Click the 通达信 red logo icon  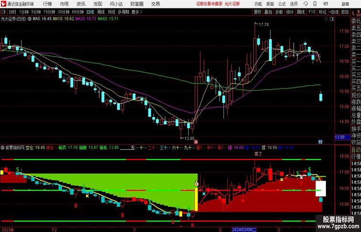tap(3, 4)
